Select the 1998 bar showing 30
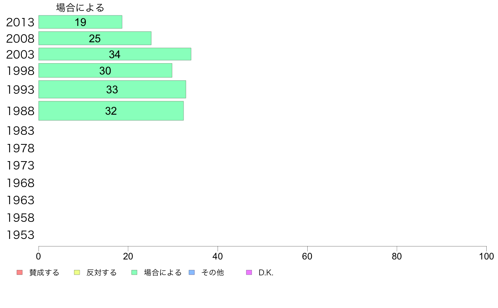498x308 pixels. (x=106, y=70)
